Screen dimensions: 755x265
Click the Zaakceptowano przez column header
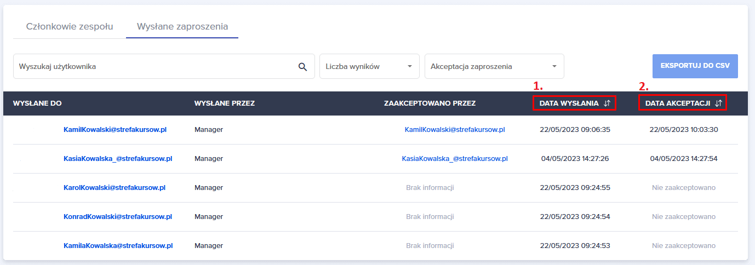coord(430,103)
